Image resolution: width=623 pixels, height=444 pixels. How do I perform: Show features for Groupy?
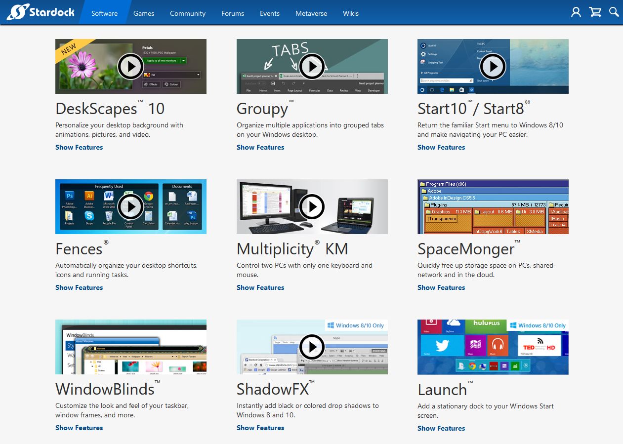(x=260, y=147)
